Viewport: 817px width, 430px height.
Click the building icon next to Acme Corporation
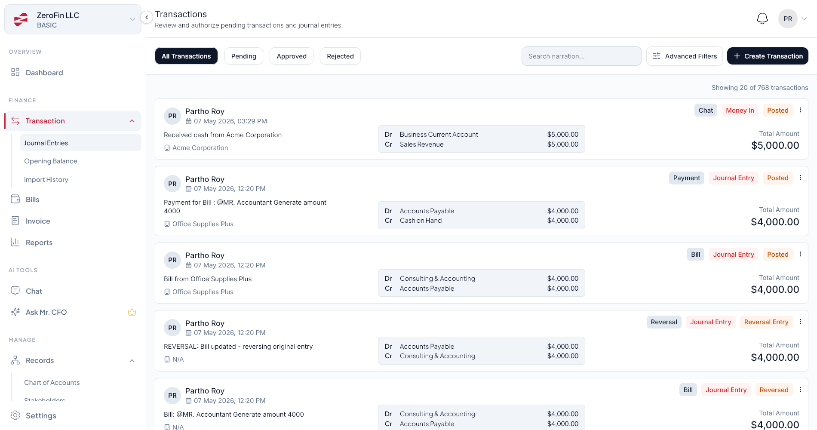click(x=167, y=148)
